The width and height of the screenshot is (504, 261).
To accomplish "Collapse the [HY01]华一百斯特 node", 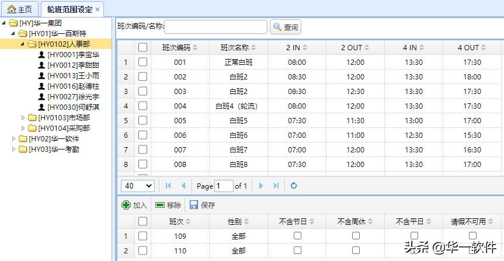I will point(13,33).
